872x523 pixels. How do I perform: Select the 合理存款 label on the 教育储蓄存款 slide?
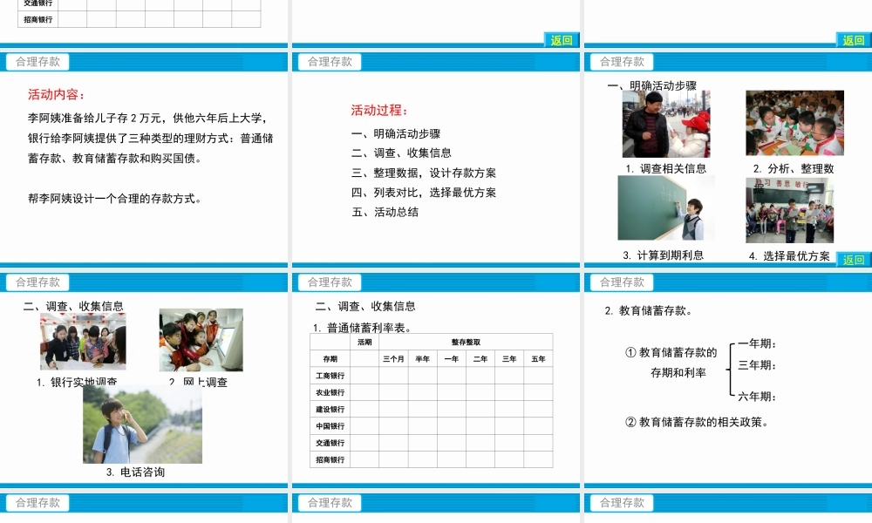click(x=622, y=282)
